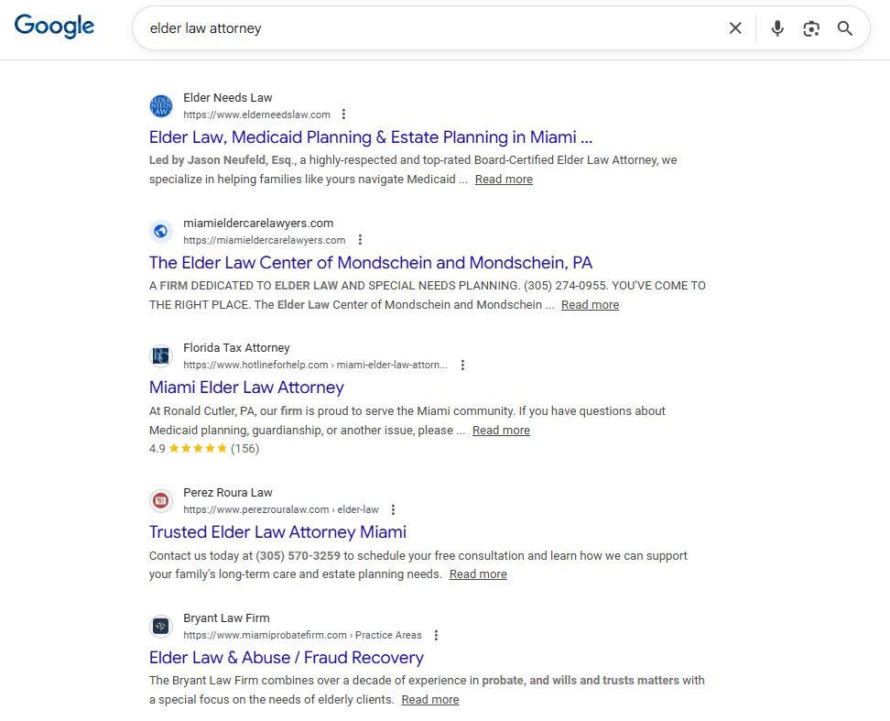
Task: Click the Elder Needs Law favicon
Action: click(x=161, y=106)
